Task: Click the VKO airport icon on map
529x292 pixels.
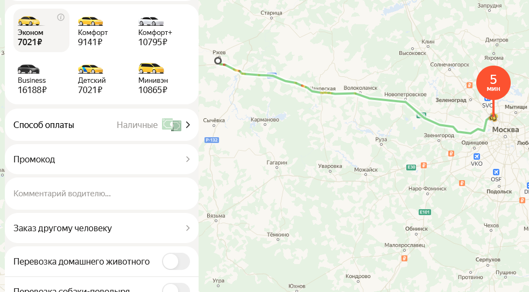Action: (x=476, y=156)
